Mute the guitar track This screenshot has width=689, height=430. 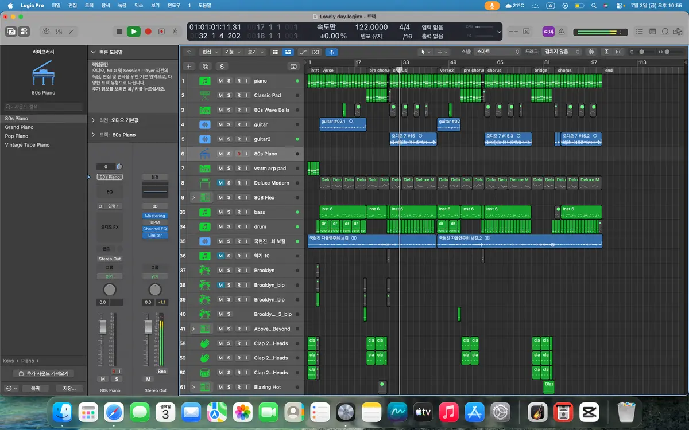point(220,124)
